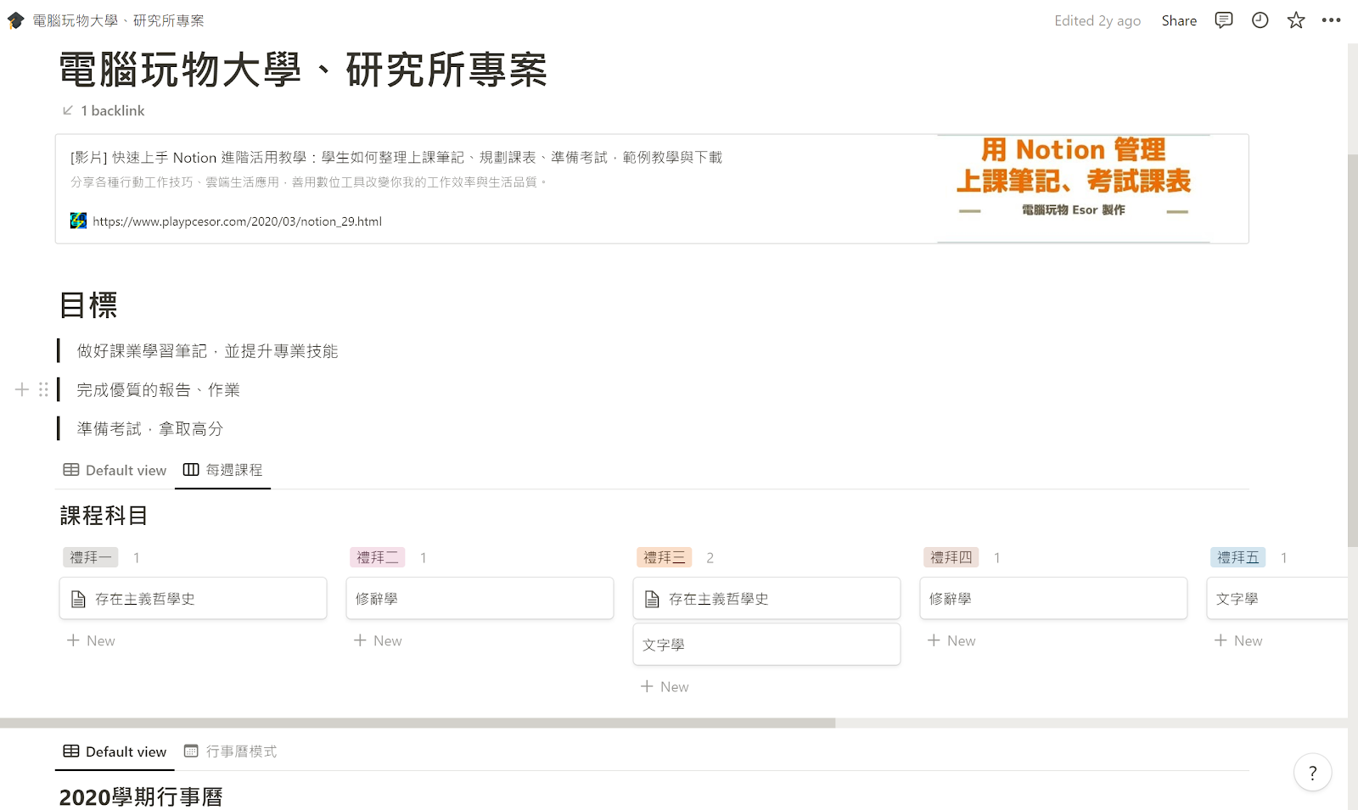The height and width of the screenshot is (810, 1358).
Task: Open 文字學 card in 禮拜五 column
Action: 1277,598
